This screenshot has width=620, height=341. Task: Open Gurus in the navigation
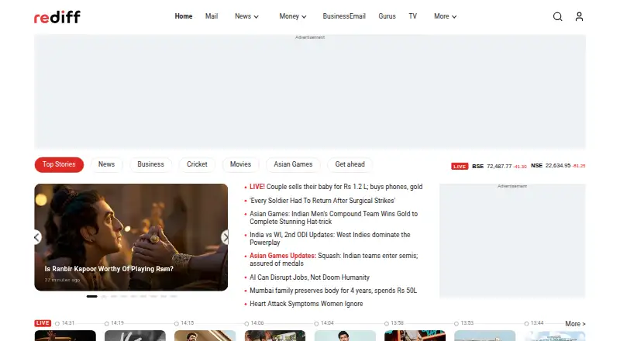click(x=387, y=16)
